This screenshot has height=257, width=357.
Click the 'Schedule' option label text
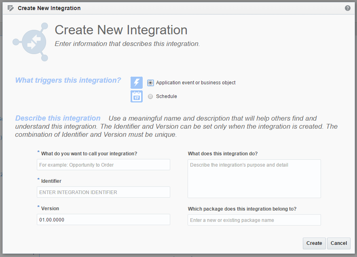point(167,96)
